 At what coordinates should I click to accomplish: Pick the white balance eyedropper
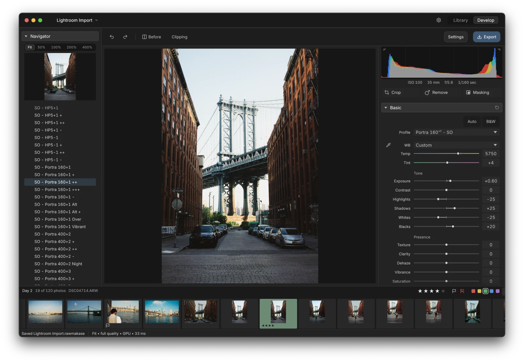pyautogui.click(x=388, y=145)
